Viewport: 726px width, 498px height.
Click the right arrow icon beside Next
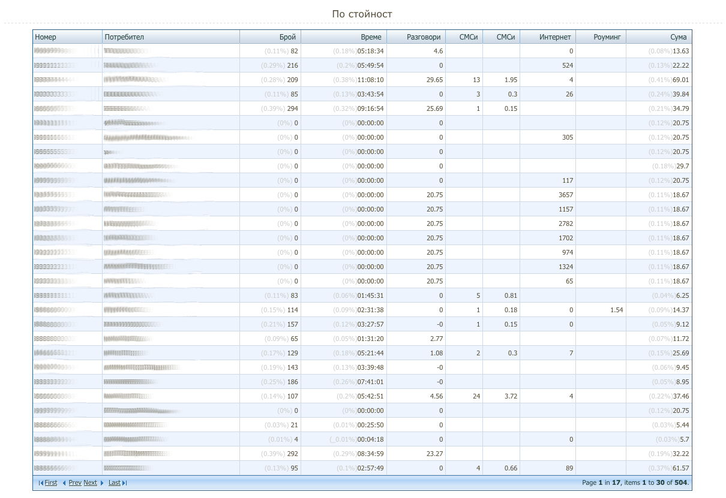click(102, 483)
